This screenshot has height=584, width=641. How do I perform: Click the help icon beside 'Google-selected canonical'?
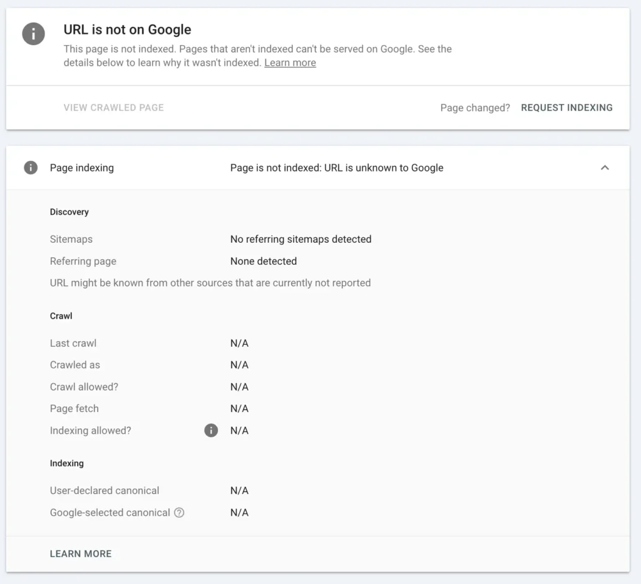(x=180, y=513)
